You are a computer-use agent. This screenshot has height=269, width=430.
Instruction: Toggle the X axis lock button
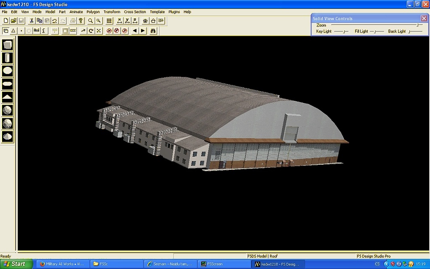click(119, 21)
